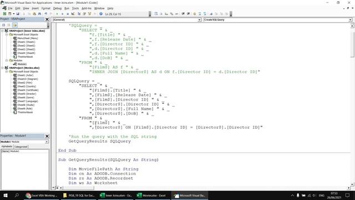
Task: Open the Object Browser toolbar icon
Action: click(x=89, y=14)
